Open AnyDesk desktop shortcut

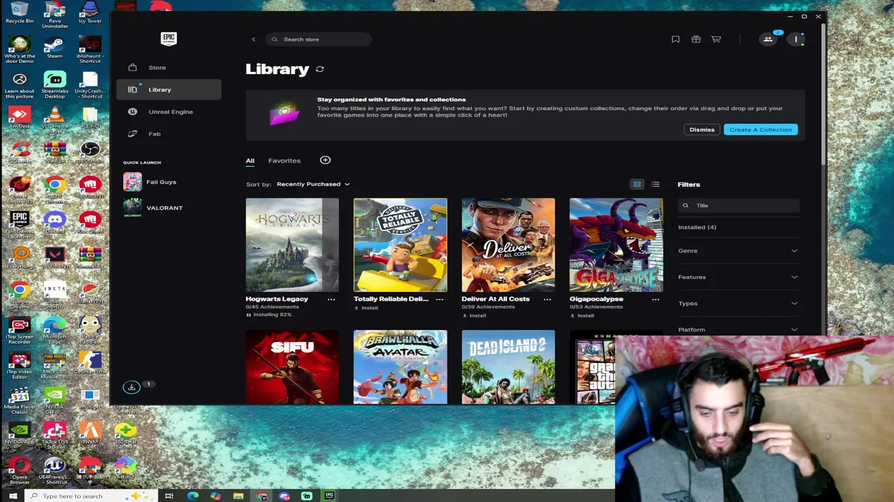pyautogui.click(x=19, y=118)
